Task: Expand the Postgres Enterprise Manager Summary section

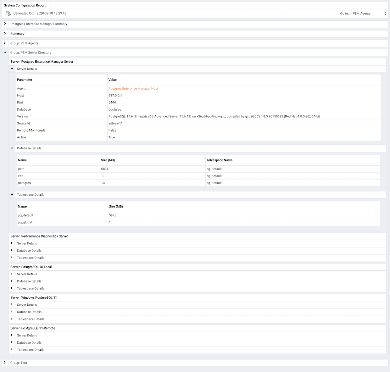Action: [x=5, y=24]
